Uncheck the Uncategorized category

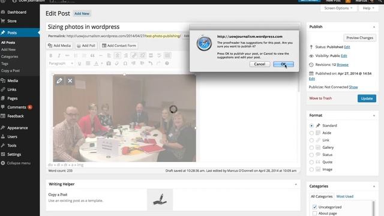click(314, 207)
